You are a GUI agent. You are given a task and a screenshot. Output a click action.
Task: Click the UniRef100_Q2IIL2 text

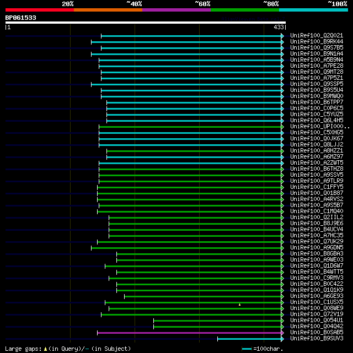click(x=317, y=217)
